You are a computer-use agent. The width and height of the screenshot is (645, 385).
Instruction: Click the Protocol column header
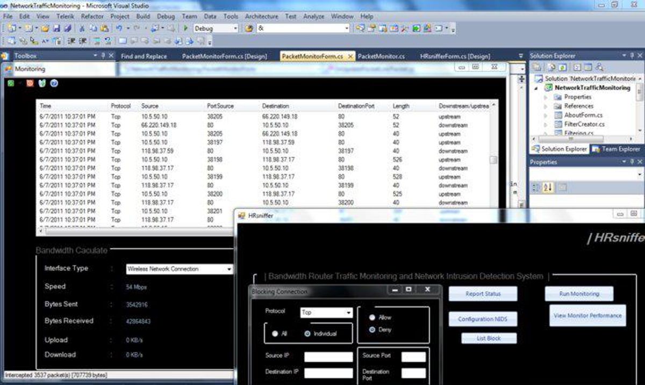(x=120, y=106)
